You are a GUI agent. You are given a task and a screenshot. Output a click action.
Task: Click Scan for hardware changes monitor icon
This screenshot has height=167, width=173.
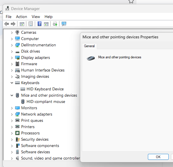point(64,24)
